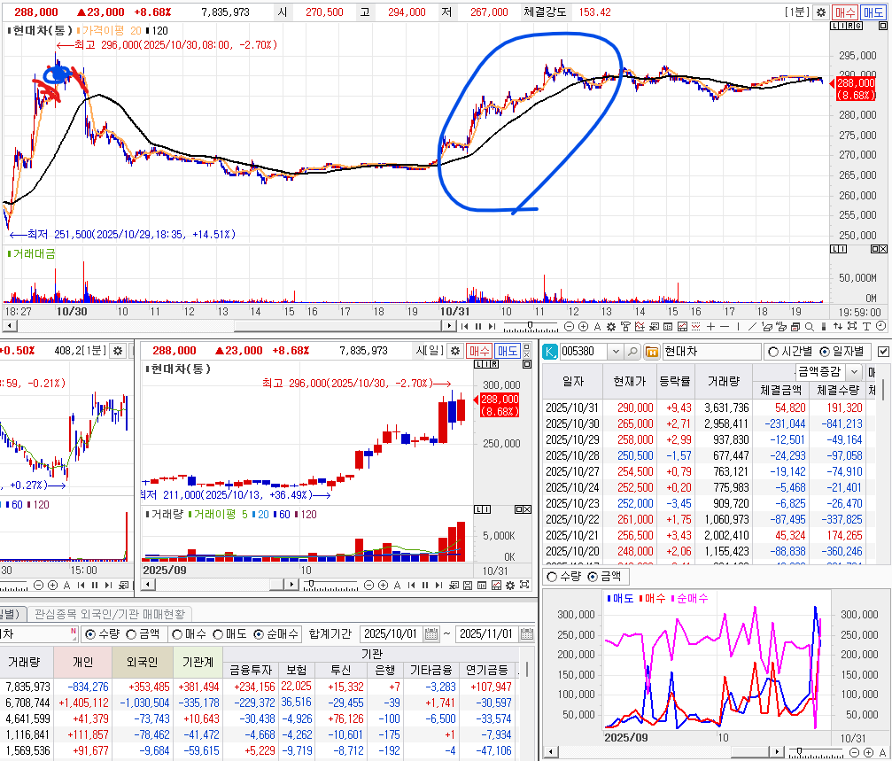Click the orange H icon next to 현대차
Viewport: 892px width, 761px height.
point(652,352)
